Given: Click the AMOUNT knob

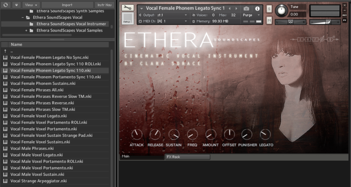Looking at the screenshot, I should click(211, 134).
